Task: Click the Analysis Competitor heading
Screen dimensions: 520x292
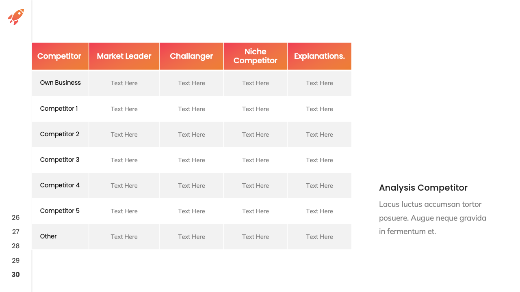Action: 423,188
